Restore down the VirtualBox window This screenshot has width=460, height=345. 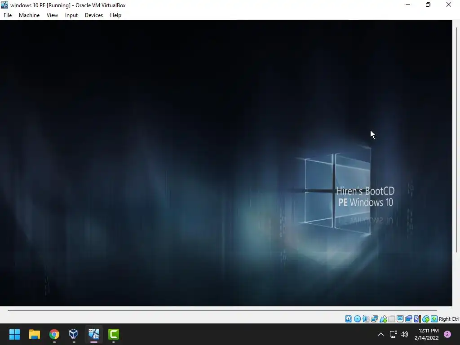(x=428, y=4)
